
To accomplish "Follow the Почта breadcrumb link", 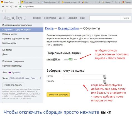I will (49, 28).
